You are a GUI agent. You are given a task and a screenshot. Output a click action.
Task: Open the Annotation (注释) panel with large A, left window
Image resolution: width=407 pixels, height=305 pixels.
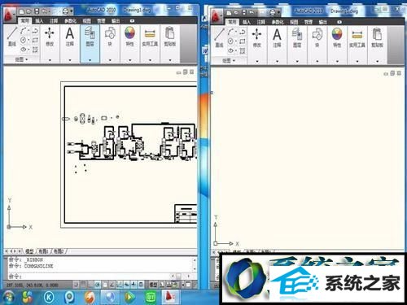click(x=70, y=37)
